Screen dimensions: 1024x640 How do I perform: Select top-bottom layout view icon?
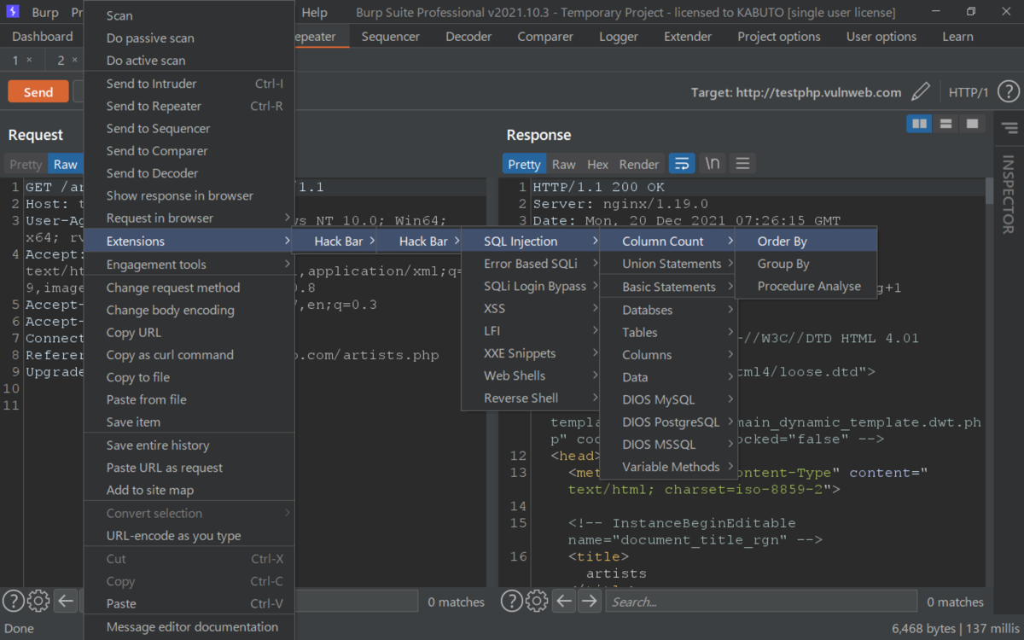tap(945, 125)
